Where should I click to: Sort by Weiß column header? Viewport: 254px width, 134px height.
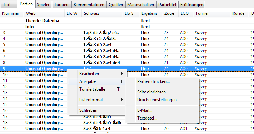pyautogui.click(x=44, y=13)
